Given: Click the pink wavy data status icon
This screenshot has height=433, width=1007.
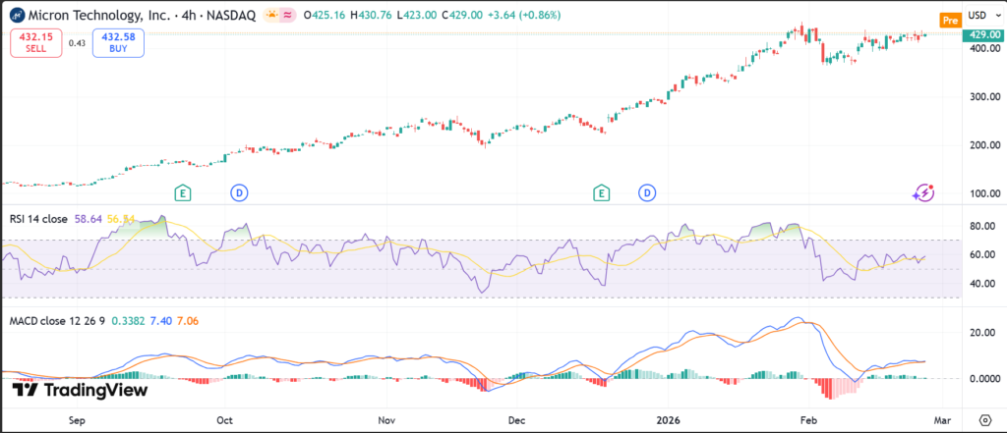Looking at the screenshot, I should point(287,16).
